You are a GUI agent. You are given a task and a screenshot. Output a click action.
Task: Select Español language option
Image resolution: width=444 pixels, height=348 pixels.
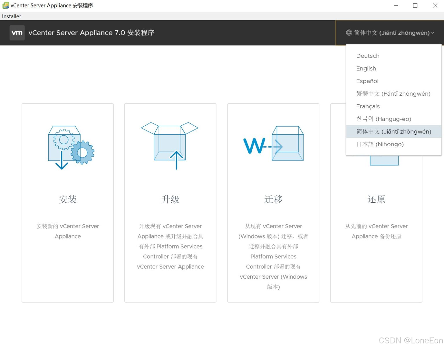tap(367, 81)
